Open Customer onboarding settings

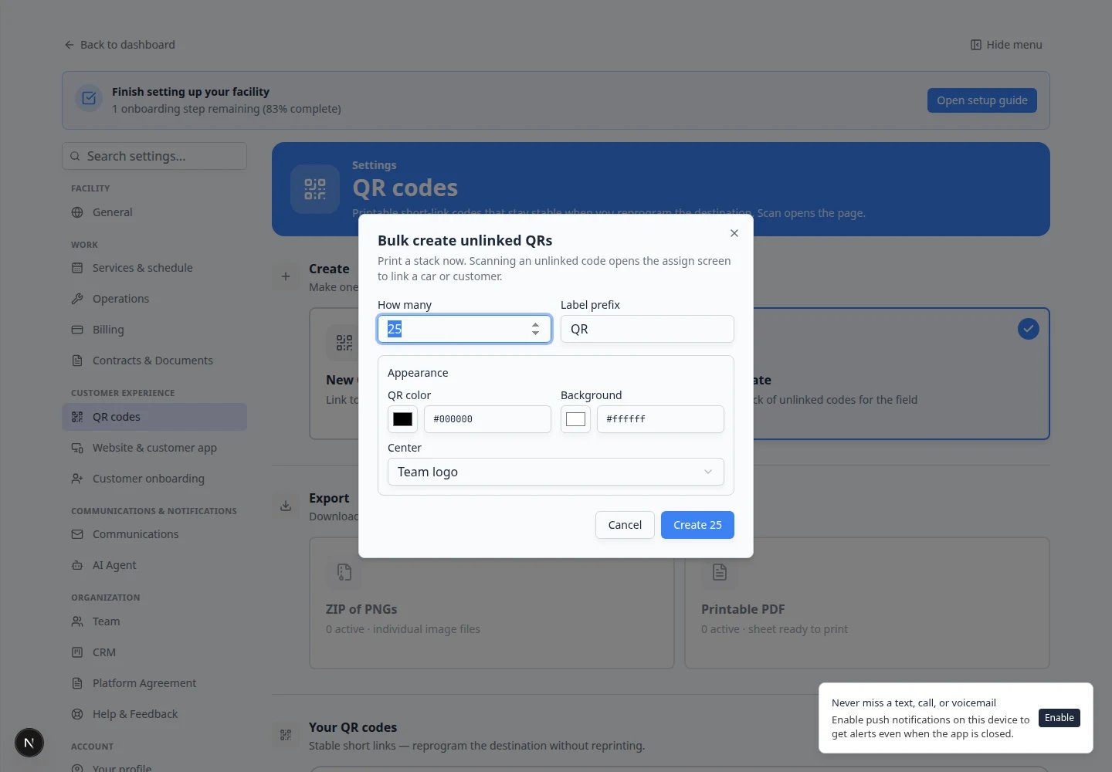click(x=154, y=479)
